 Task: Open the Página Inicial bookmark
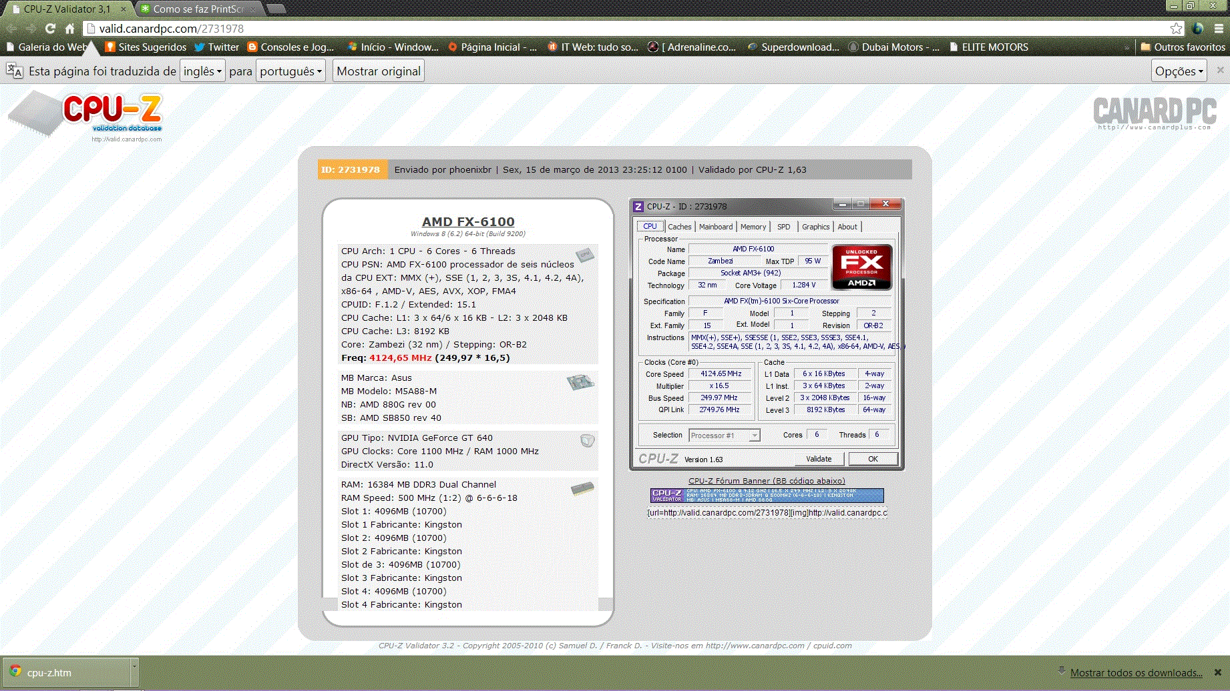[x=492, y=47]
